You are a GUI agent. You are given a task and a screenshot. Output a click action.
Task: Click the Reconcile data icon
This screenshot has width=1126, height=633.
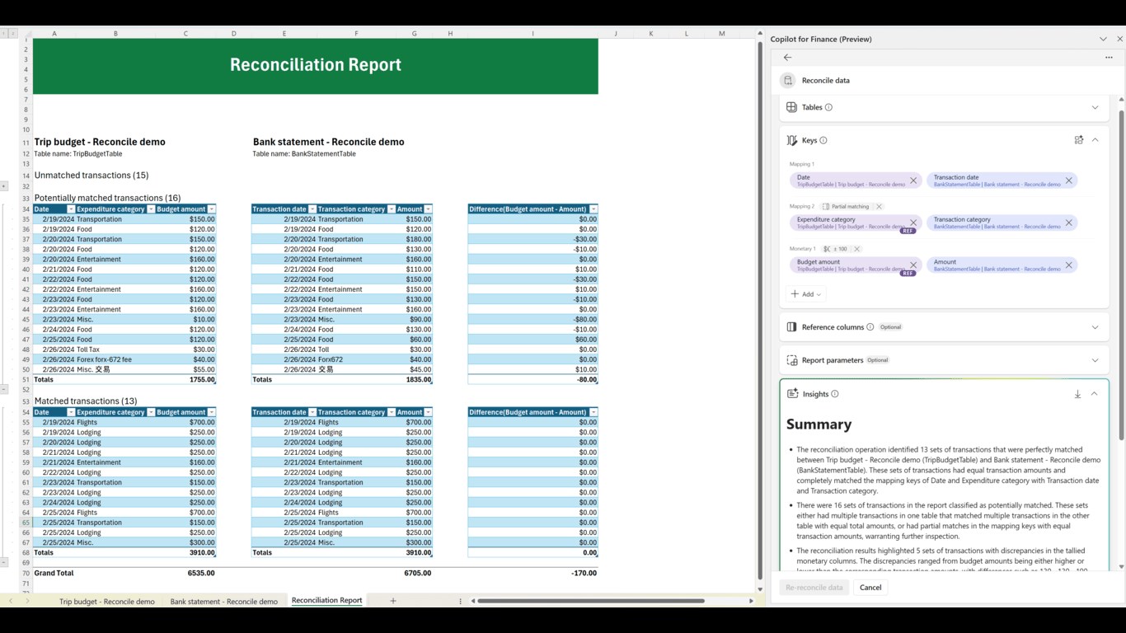(788, 81)
